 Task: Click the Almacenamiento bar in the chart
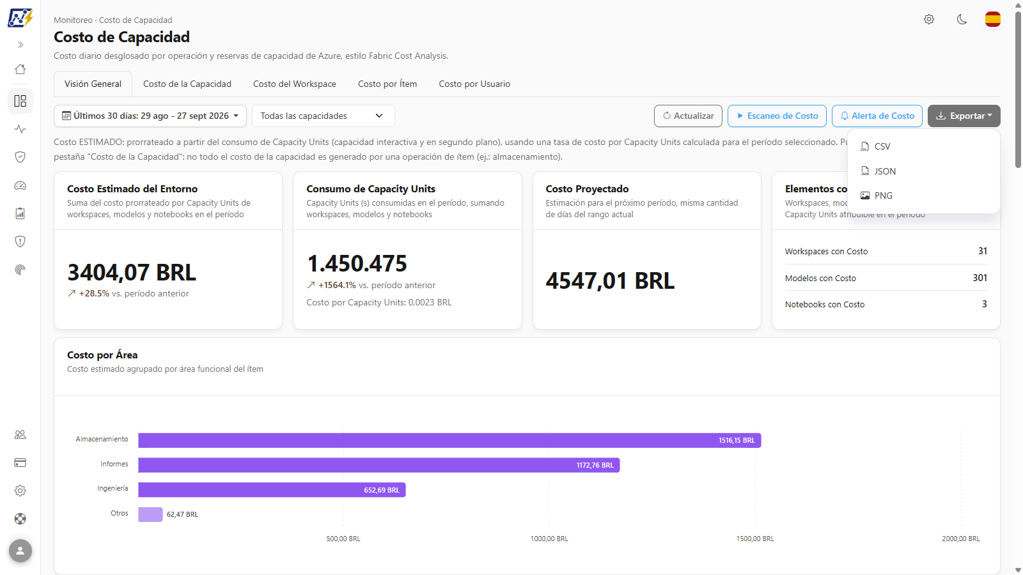click(449, 440)
